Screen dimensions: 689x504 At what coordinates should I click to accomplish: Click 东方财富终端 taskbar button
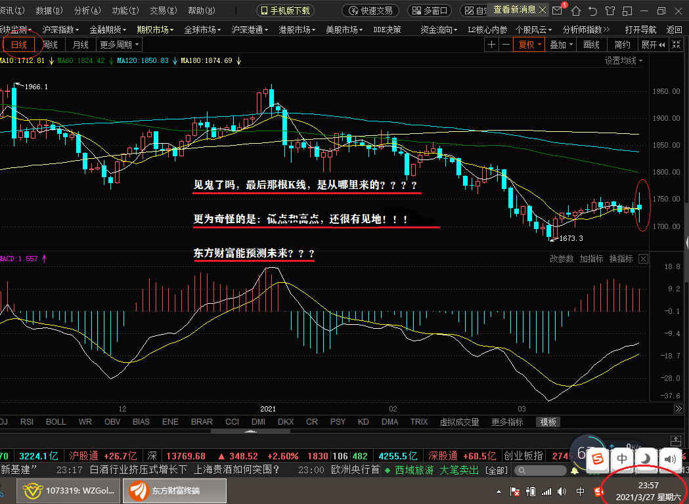click(x=175, y=491)
